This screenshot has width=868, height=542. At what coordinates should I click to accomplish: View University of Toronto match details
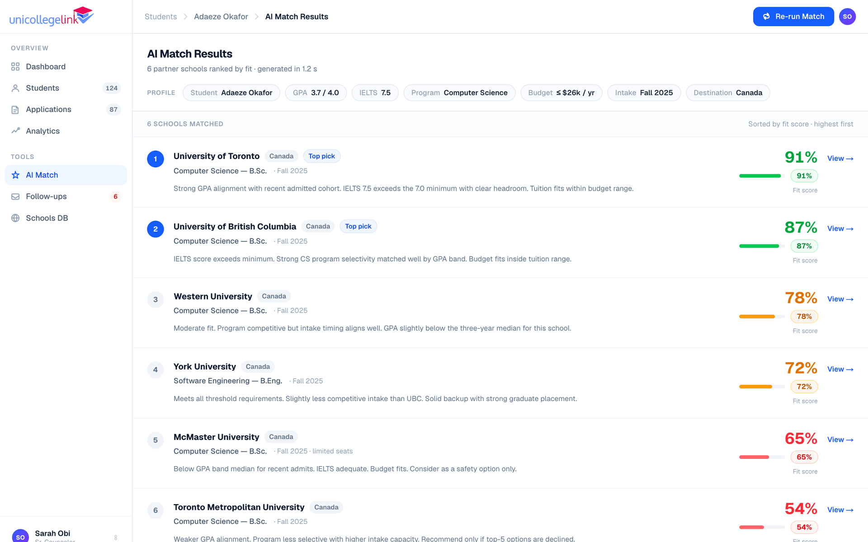(840, 159)
